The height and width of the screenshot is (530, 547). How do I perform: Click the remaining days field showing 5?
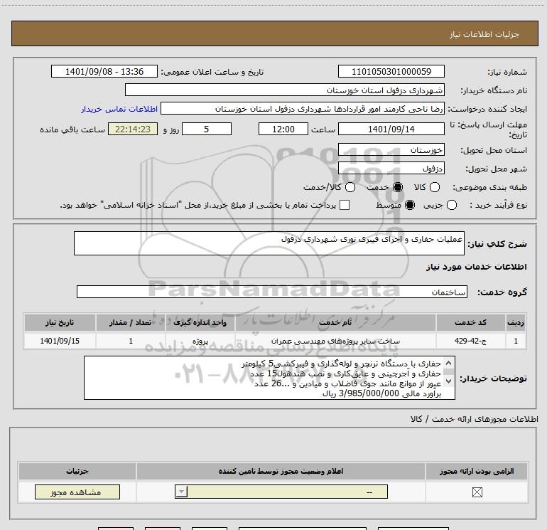pos(207,129)
